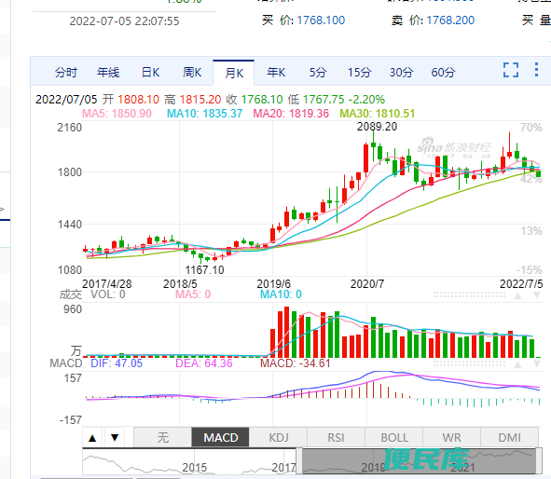This screenshot has height=479, width=551.
Task: Click the MA30: 1810.51 legend label
Action: [x=378, y=114]
